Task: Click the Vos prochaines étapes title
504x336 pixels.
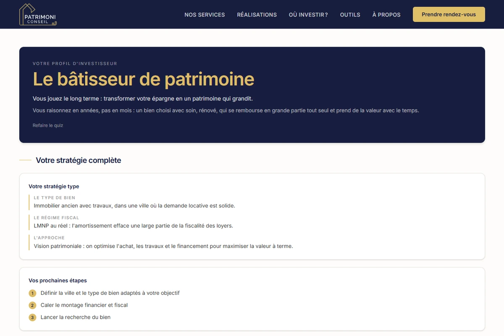Action: pyautogui.click(x=58, y=280)
